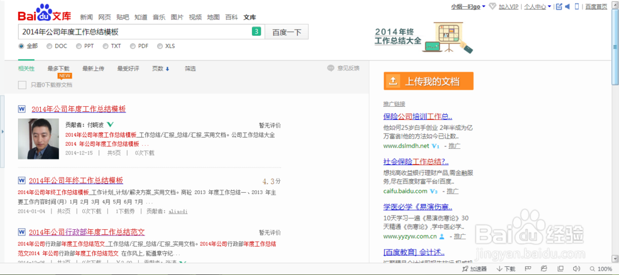
Task: Open the 2014年公司年终工作总结模板 result link
Action: click(76, 181)
